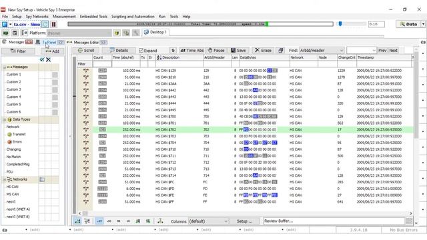This screenshot has width=427, height=240.
Task: Click the green checkmark icon in filter panel
Action: 42,59
